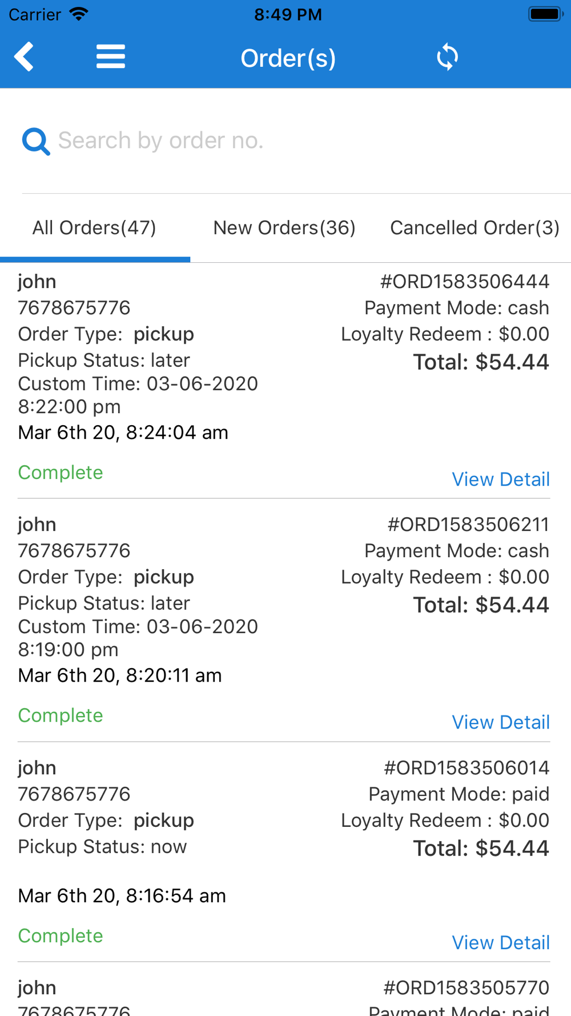View Detail of order #ORD1583506211
571x1016 pixels.
(x=501, y=722)
